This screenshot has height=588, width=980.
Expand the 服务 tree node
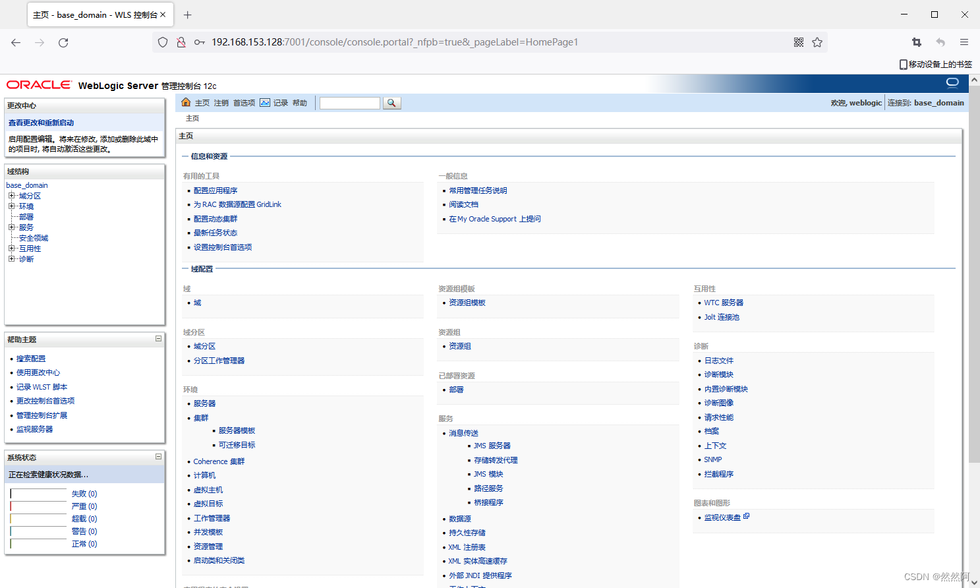[11, 227]
